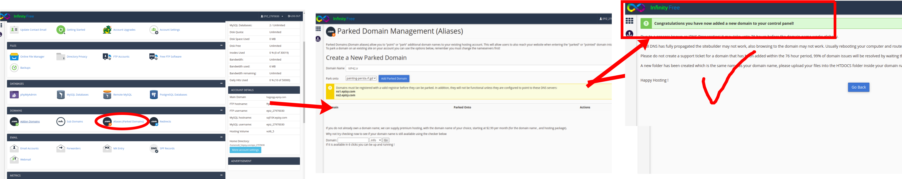Viewport: 902px width, 179px height.
Task: Focus the Domain Name input field
Action: (479, 68)
